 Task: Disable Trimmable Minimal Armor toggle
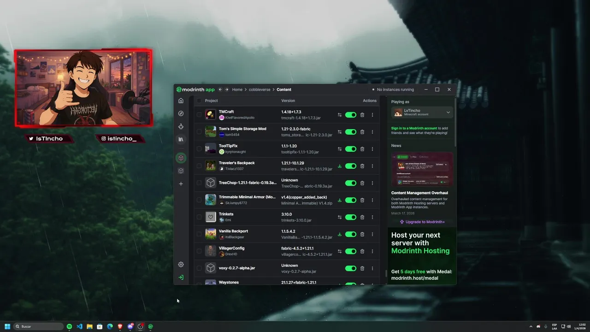click(x=351, y=200)
